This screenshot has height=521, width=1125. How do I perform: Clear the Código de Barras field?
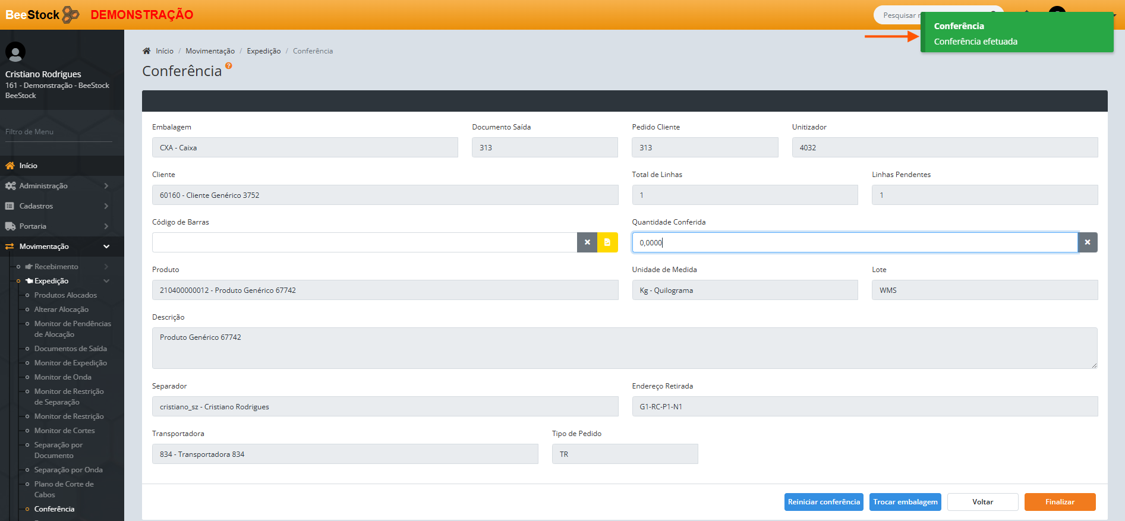click(587, 242)
